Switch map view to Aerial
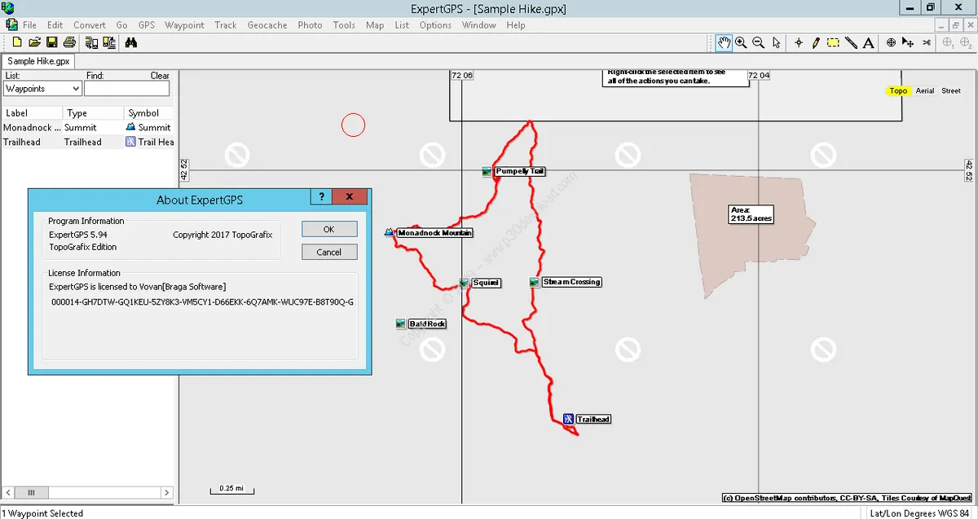 (x=925, y=90)
